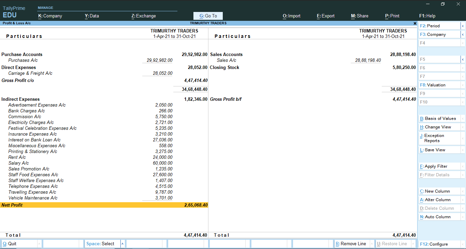Open F12: Configure
Screen dimensions: 466x249
point(439,244)
